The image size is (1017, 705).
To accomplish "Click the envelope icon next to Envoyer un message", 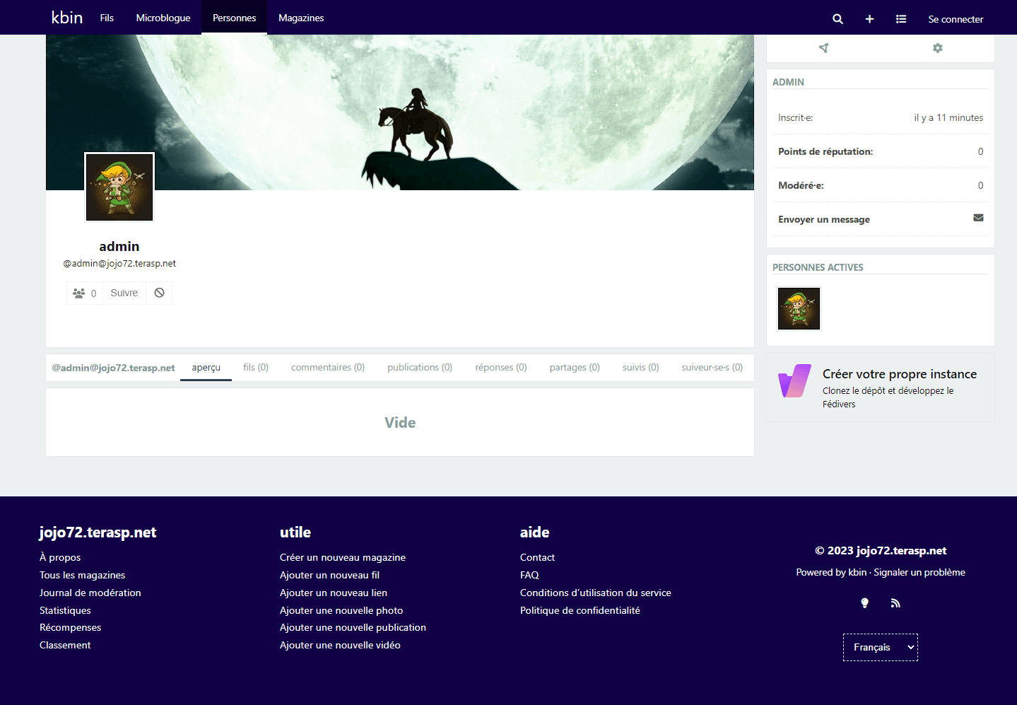I will [978, 218].
